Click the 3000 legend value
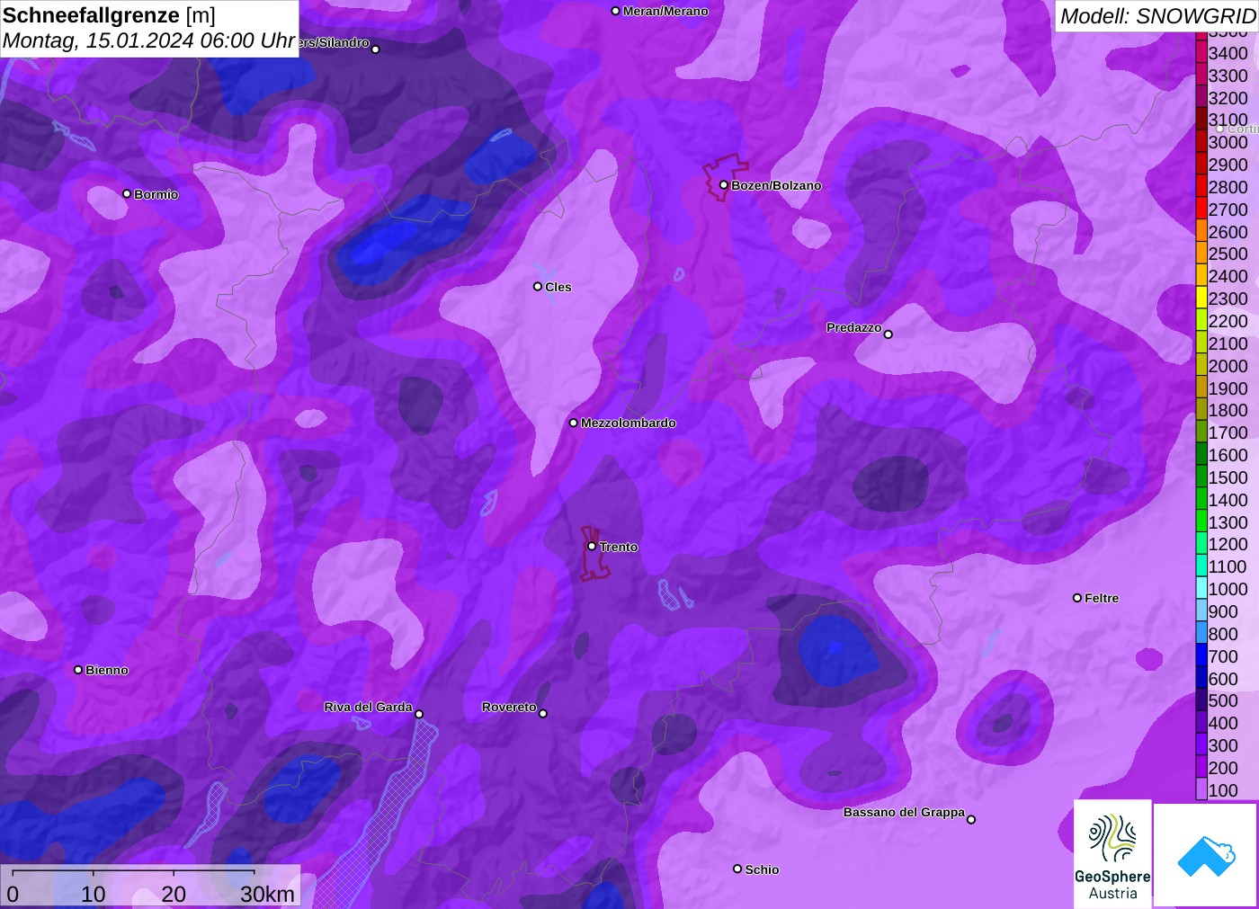 point(1228,142)
